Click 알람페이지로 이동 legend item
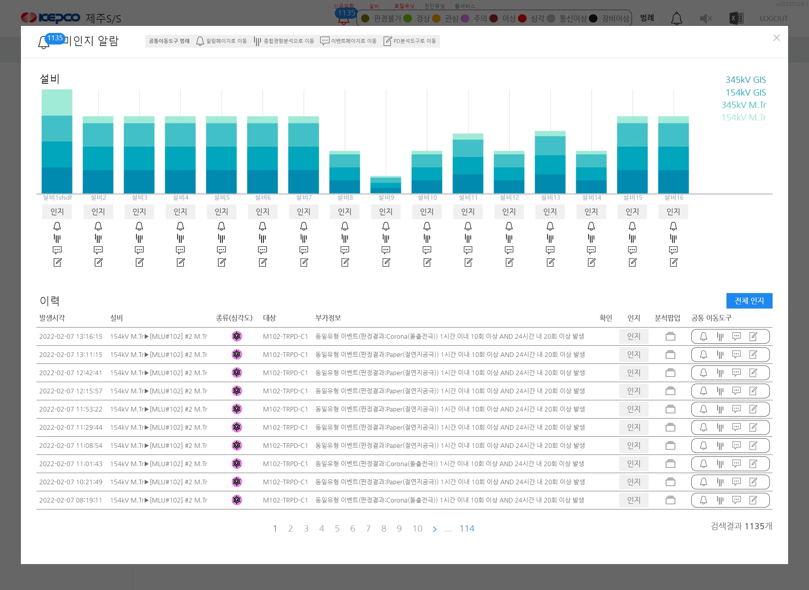Screen dimensions: 809x590 coord(221,41)
